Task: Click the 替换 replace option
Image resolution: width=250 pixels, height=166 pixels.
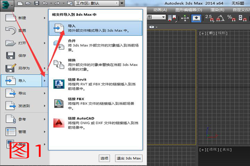Action: 95,65
